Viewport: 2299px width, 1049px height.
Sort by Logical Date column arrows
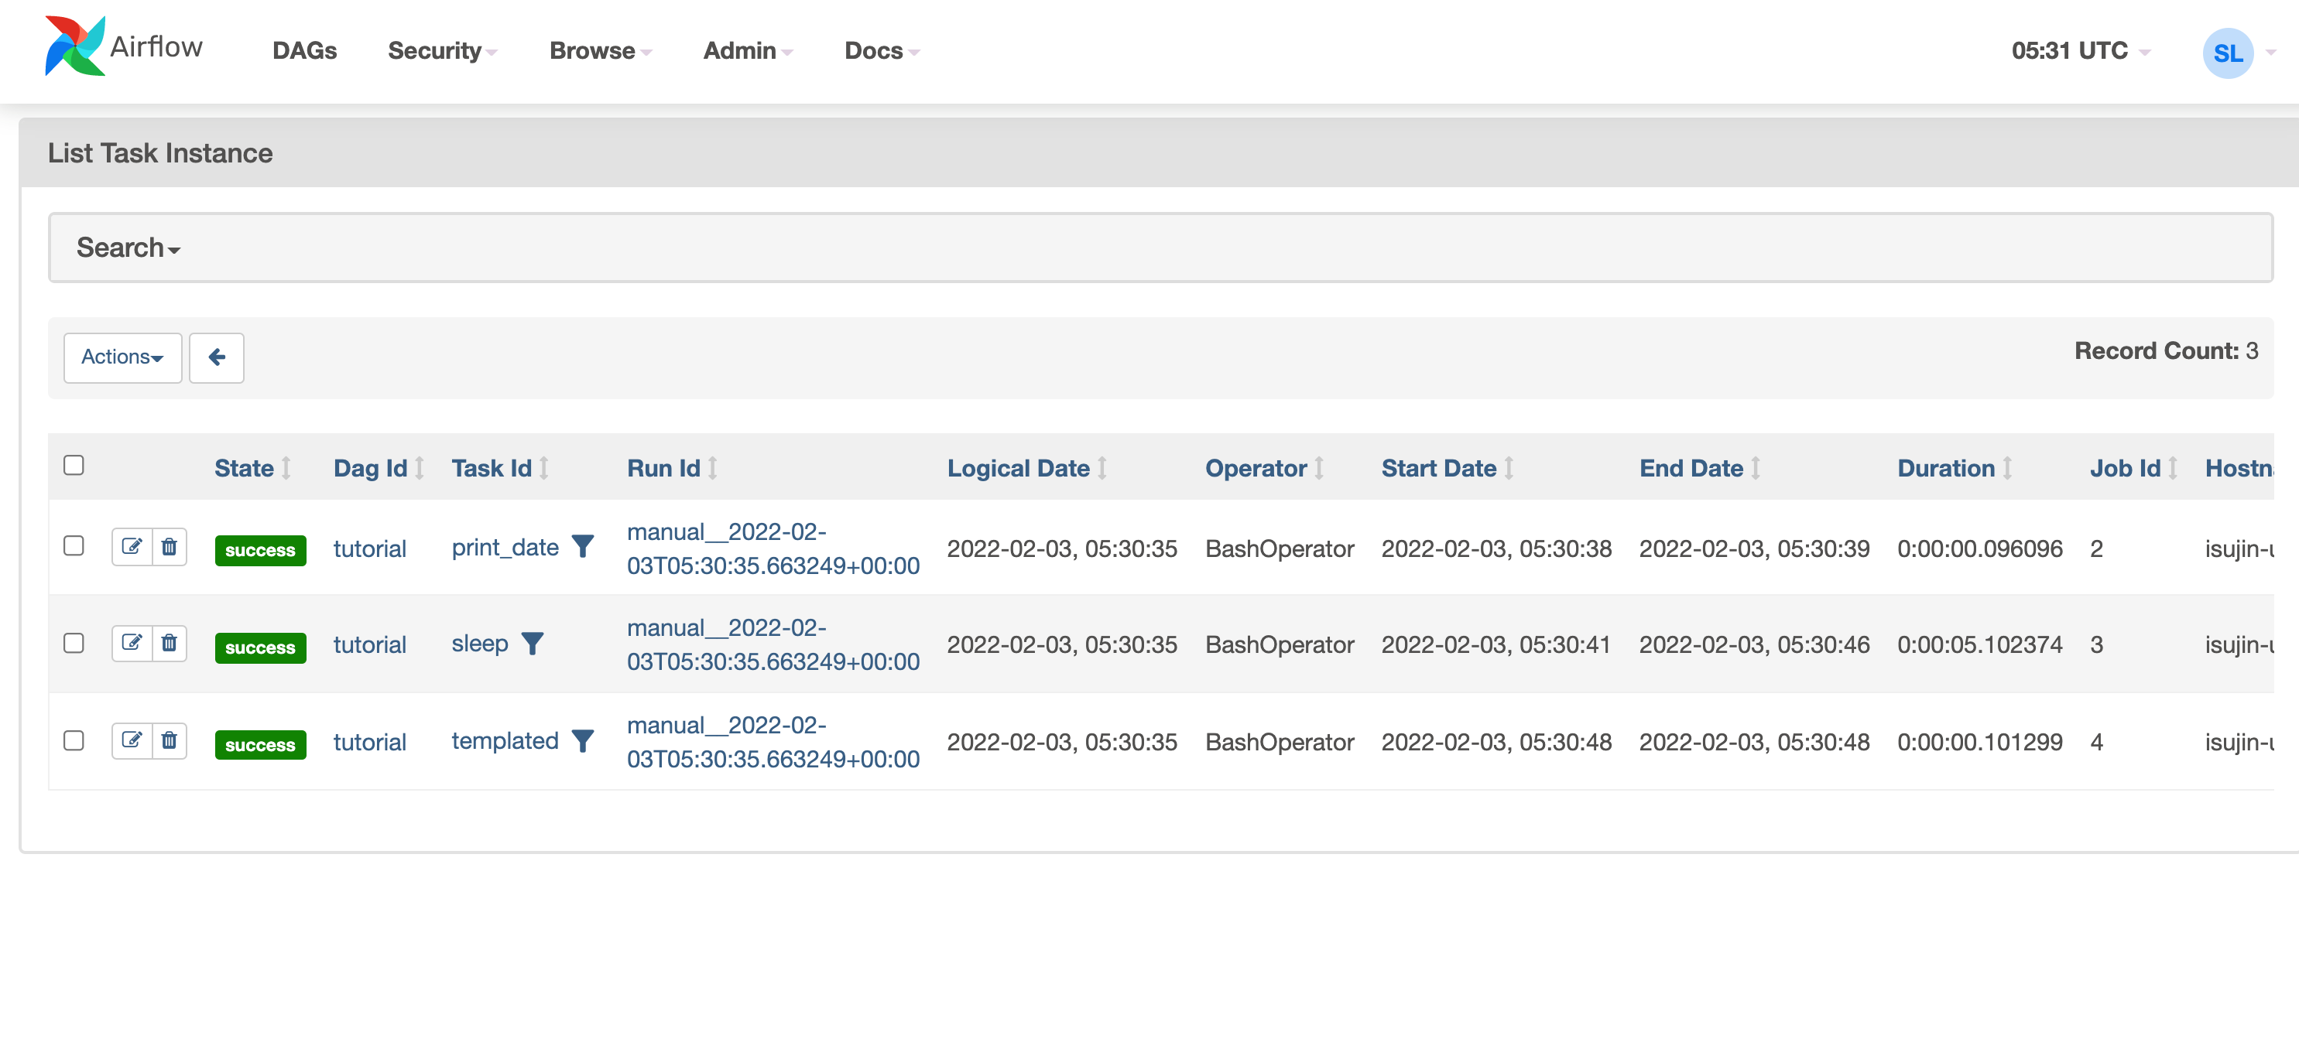click(1102, 468)
